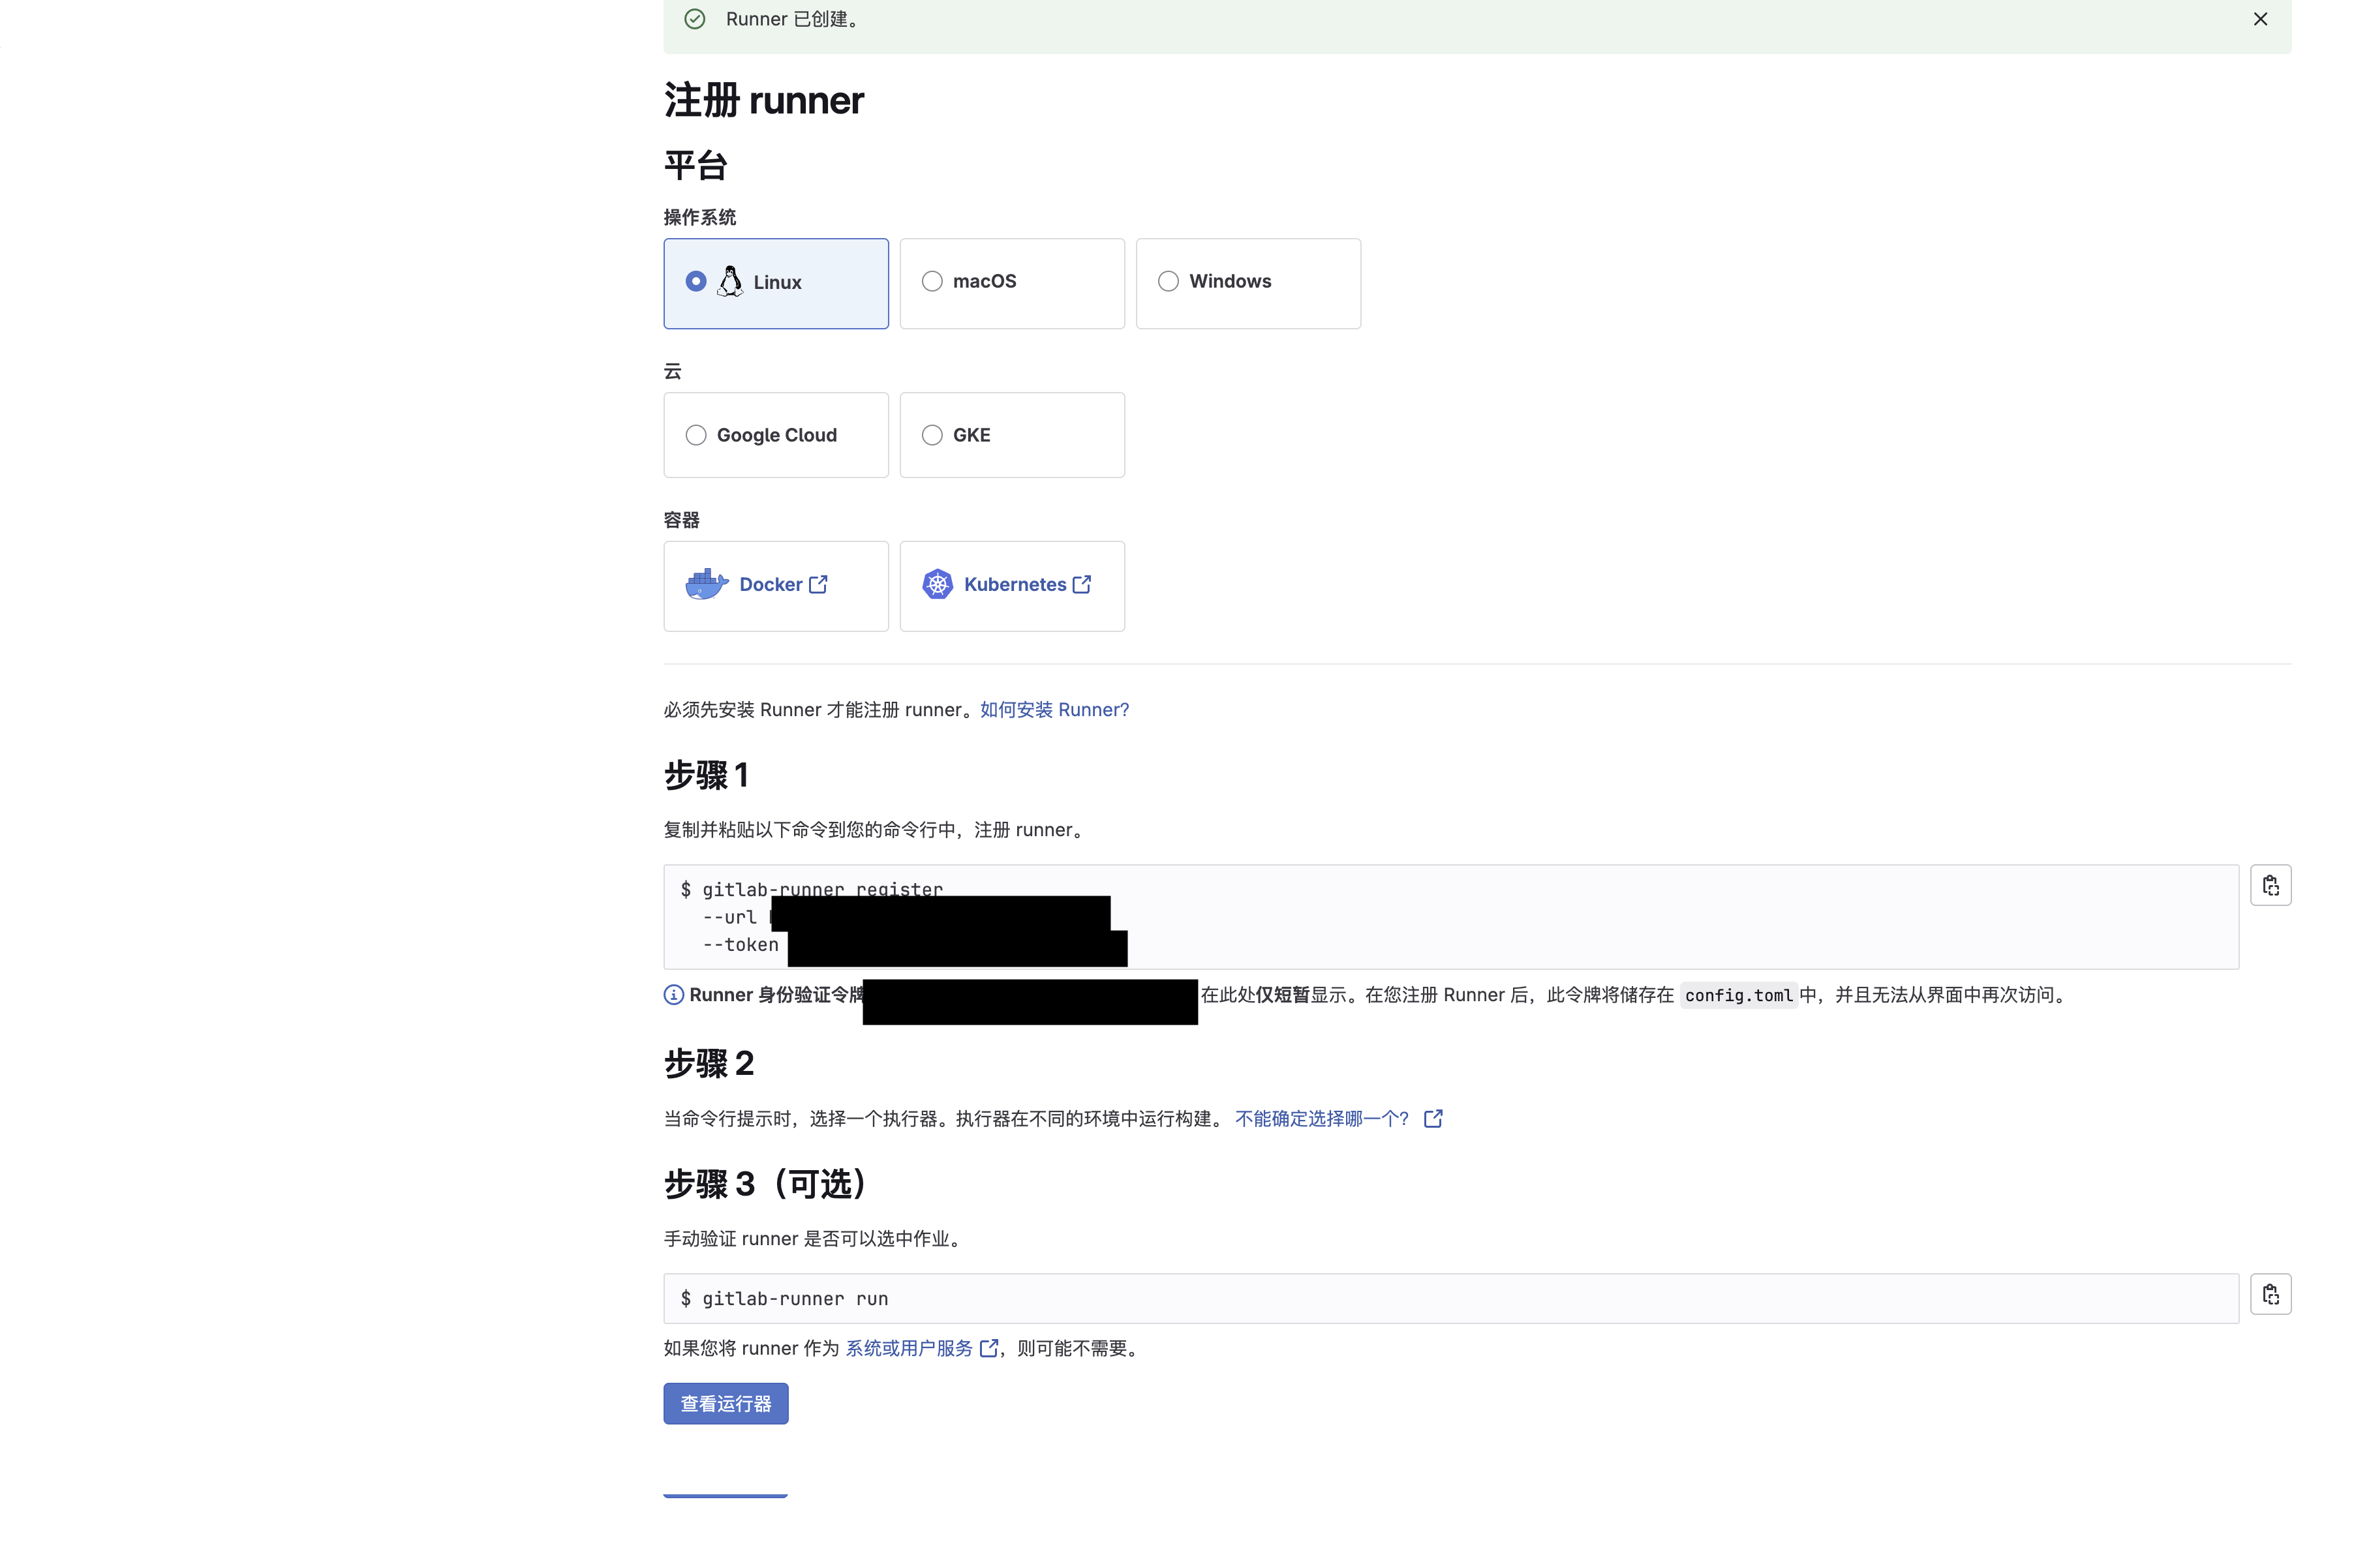Click the '步骤 2' heading

coord(709,1064)
